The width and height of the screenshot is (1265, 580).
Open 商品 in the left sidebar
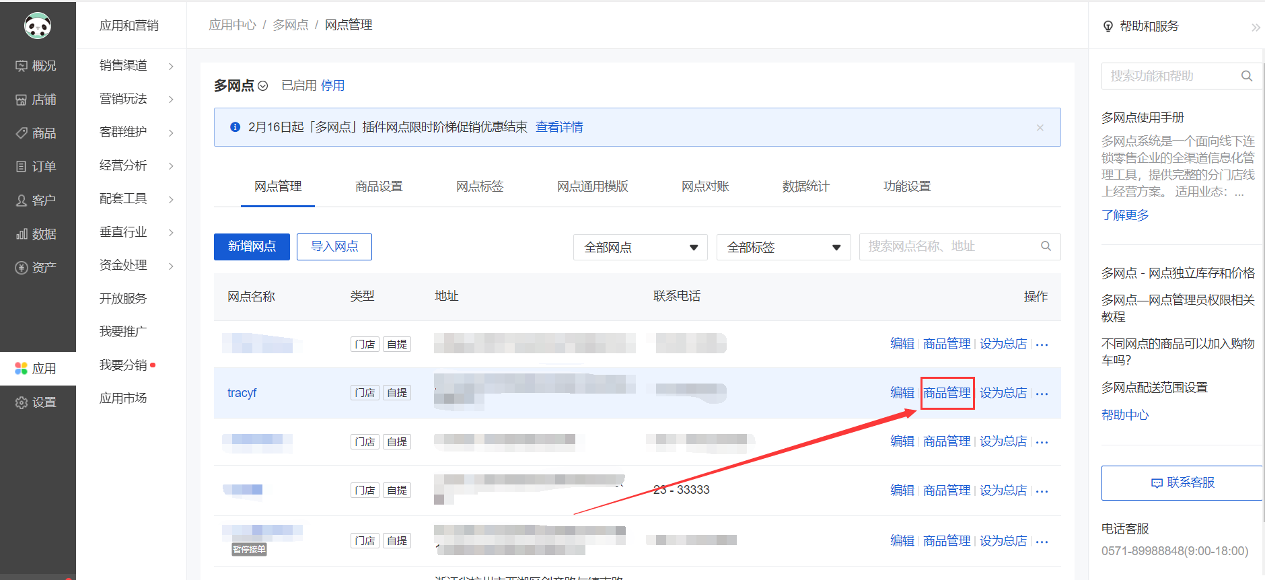38,133
